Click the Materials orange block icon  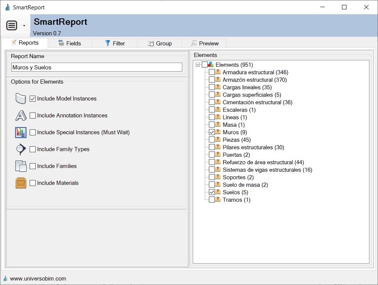tap(21, 183)
